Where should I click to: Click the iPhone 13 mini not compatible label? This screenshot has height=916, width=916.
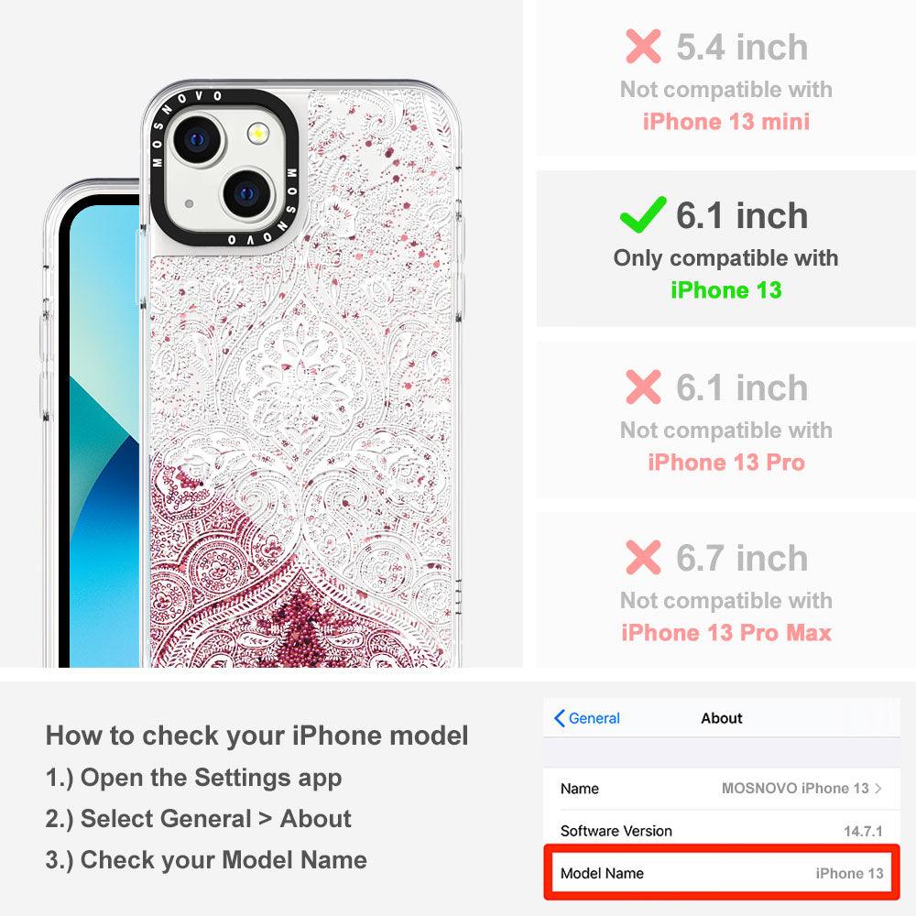(726, 122)
